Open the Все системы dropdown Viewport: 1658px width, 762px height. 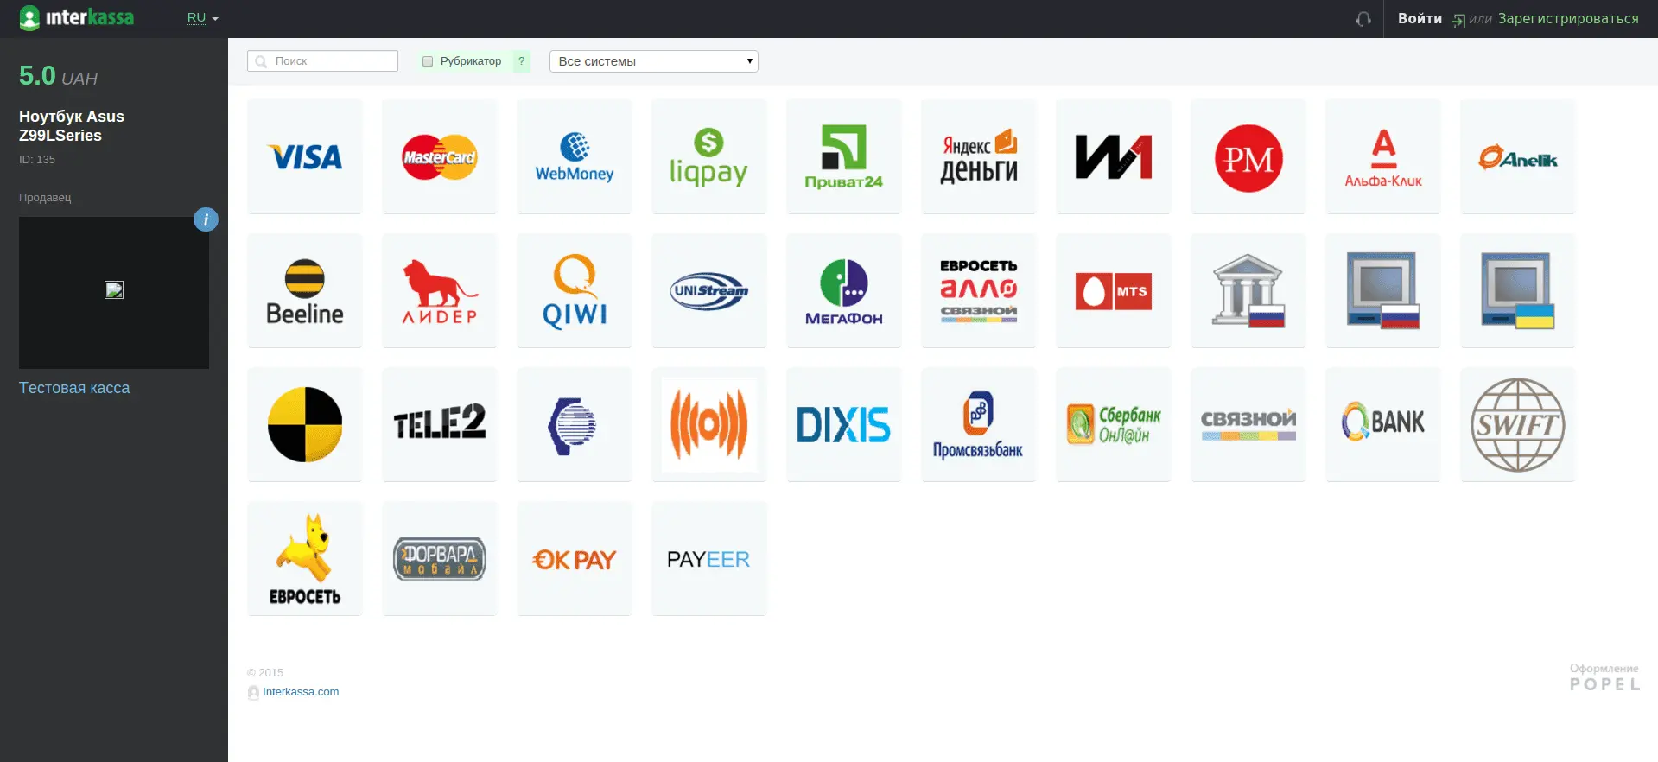click(653, 61)
